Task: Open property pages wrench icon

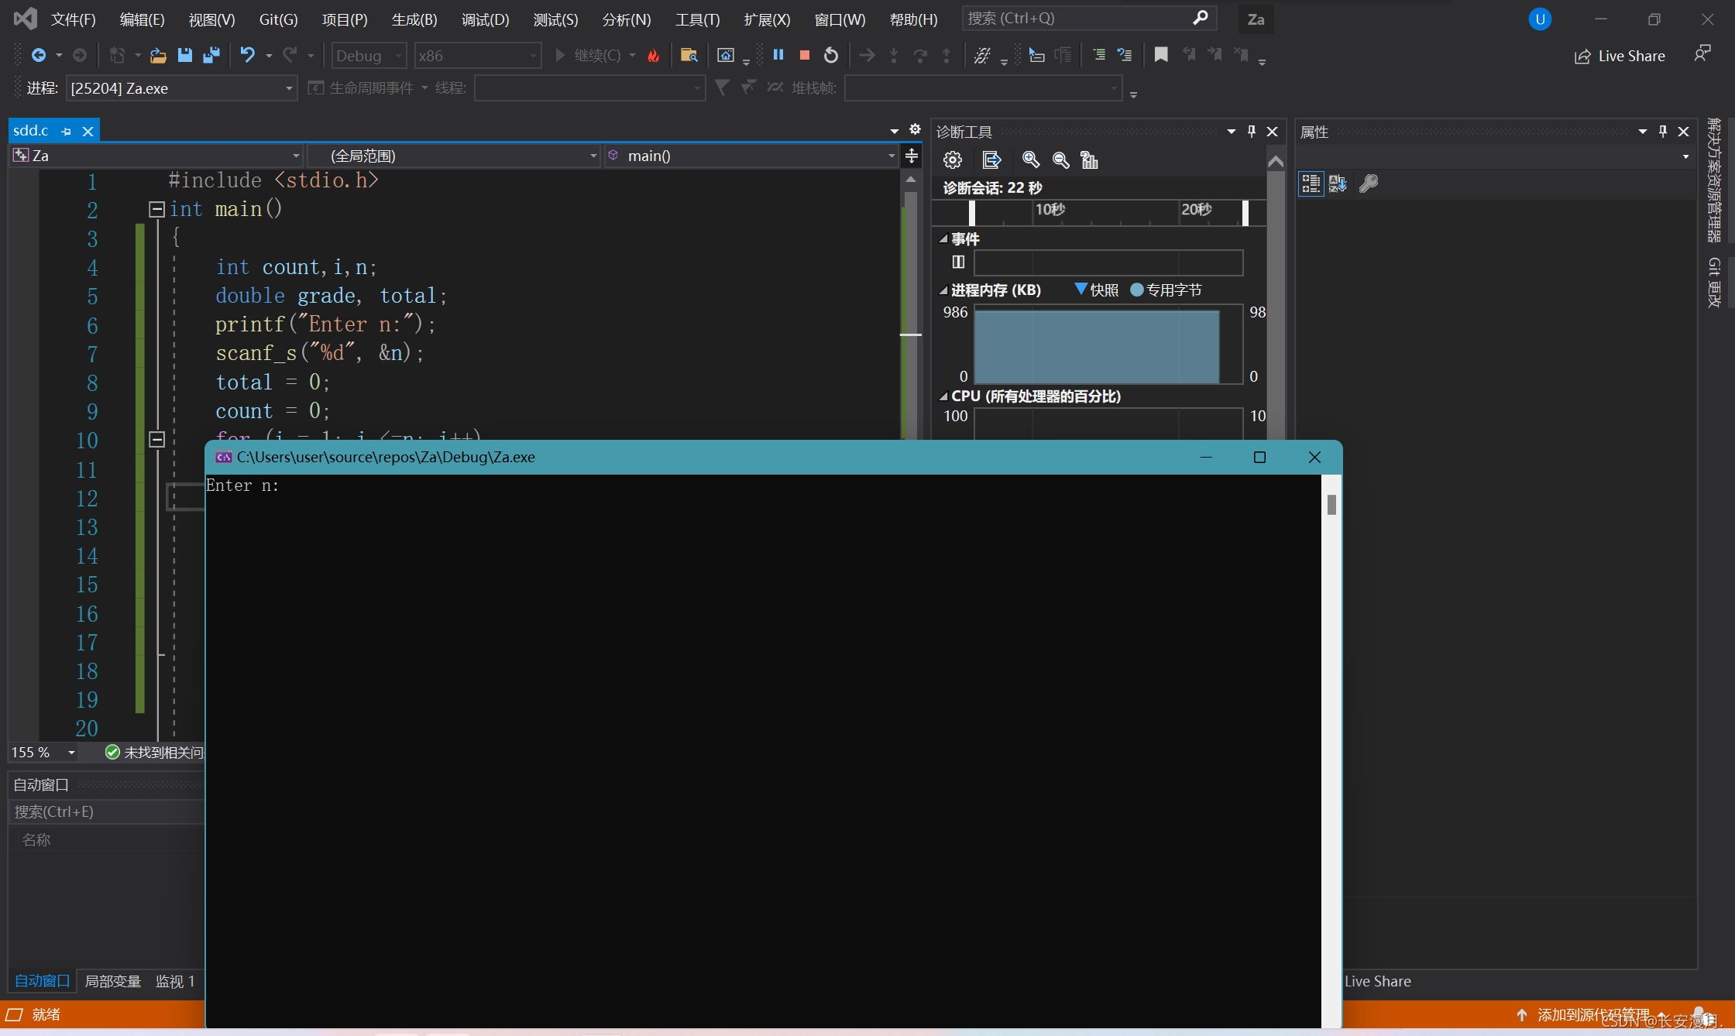Action: [1369, 184]
